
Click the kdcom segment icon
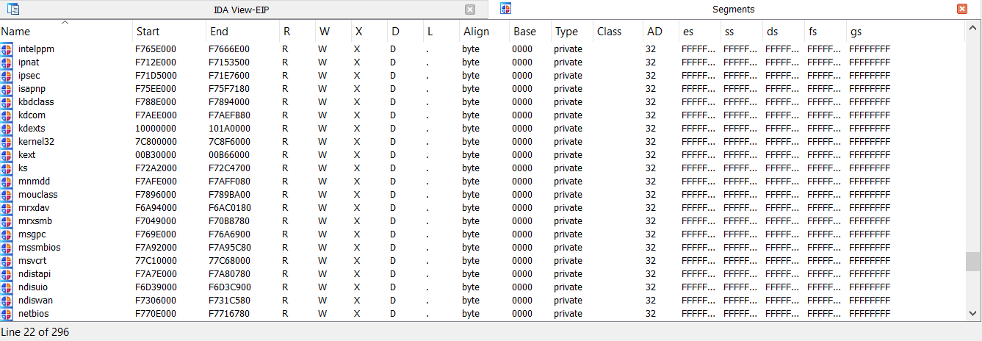tap(7, 115)
